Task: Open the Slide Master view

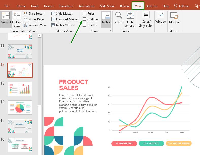Action: (x=62, y=13)
